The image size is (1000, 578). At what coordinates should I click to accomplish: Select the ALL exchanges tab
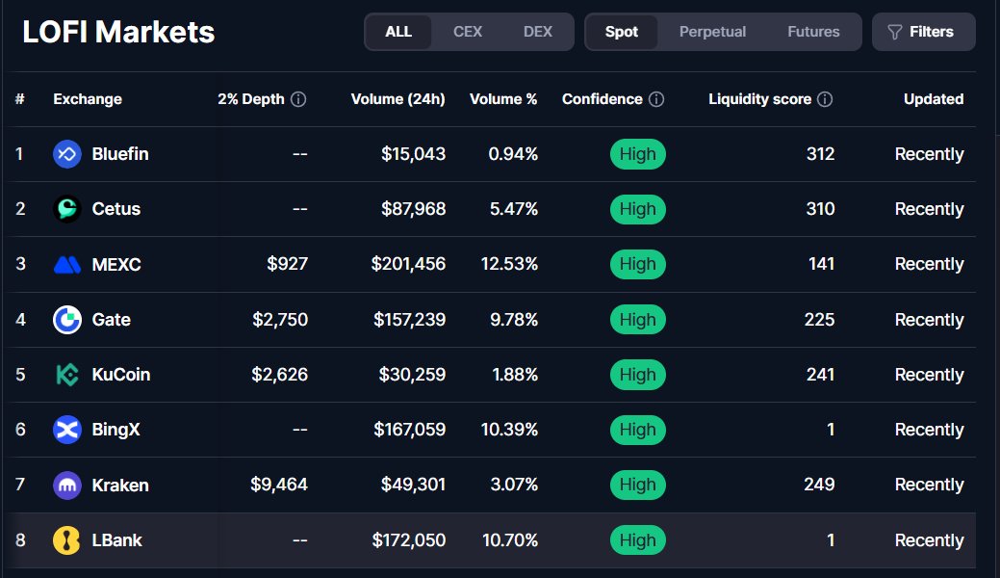pyautogui.click(x=398, y=32)
